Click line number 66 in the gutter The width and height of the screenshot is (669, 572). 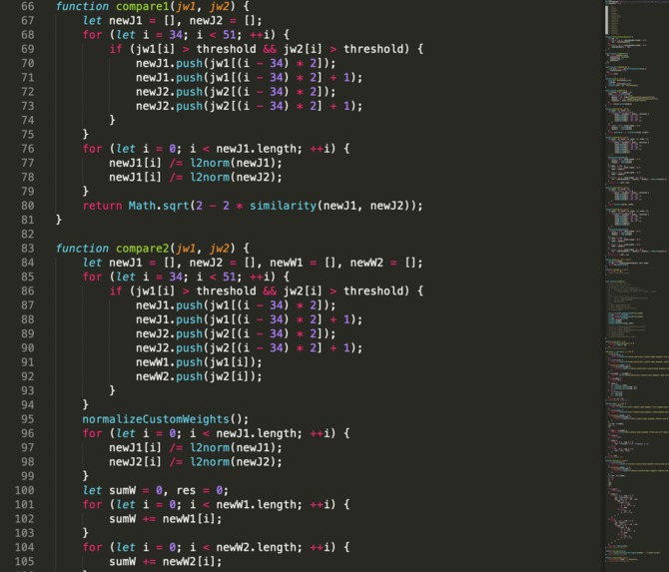(28, 6)
